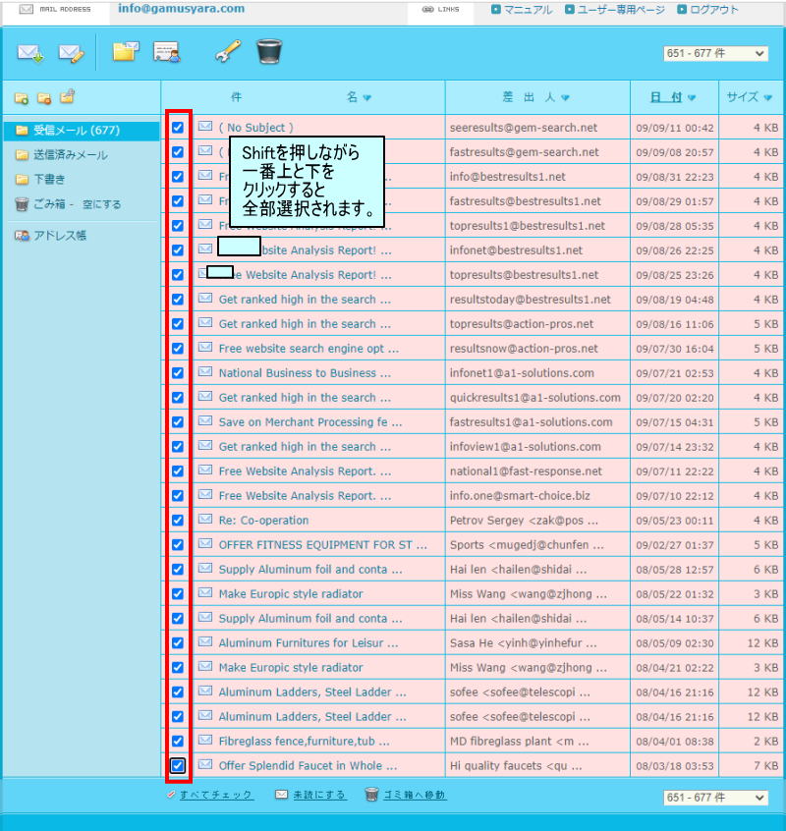The height and width of the screenshot is (831, 786).
Task: Uncheck the '( No Subject )' email checkbox
Action: point(178,128)
